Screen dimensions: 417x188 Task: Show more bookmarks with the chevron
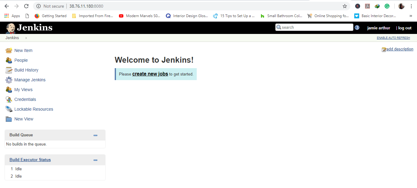tap(411, 16)
